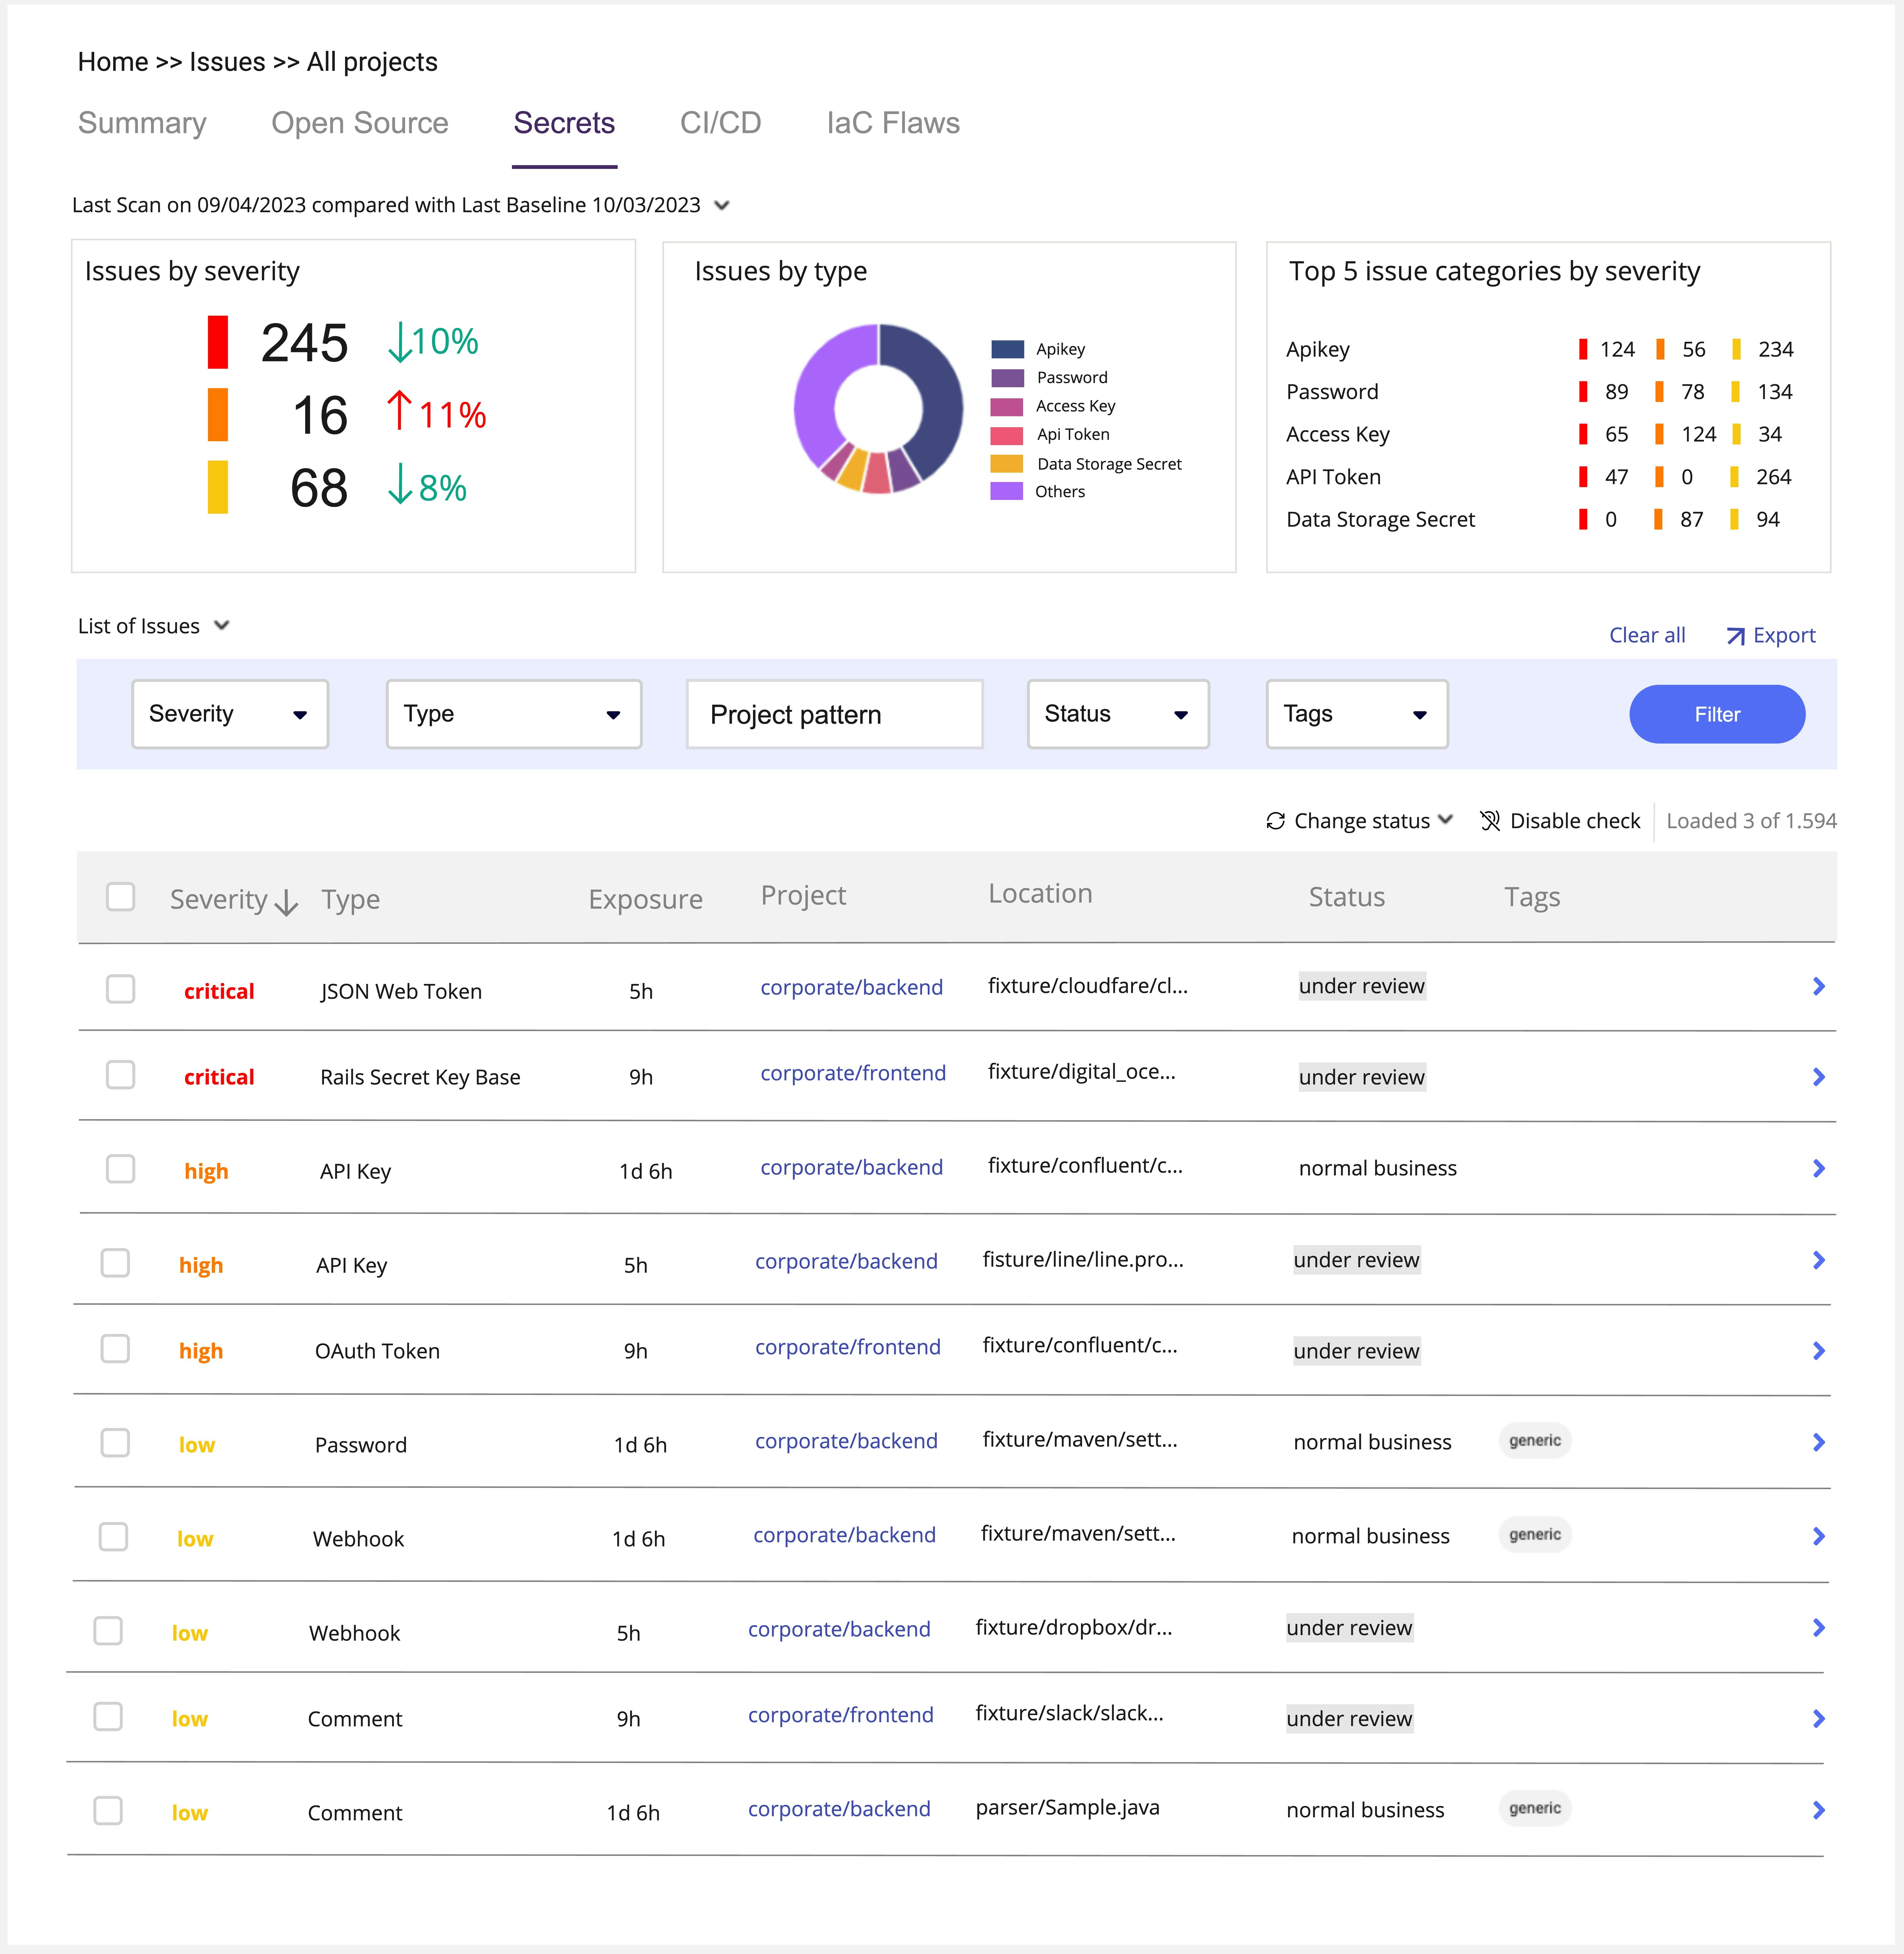Check the Rails Secret Key Base row checkbox

click(x=121, y=1075)
